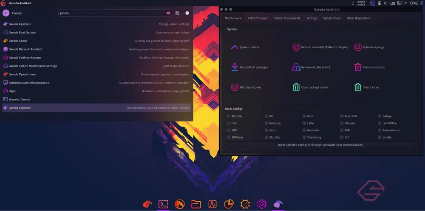Enable the Latte checkbox
The height and width of the screenshot is (211, 425).
click(x=304, y=123)
